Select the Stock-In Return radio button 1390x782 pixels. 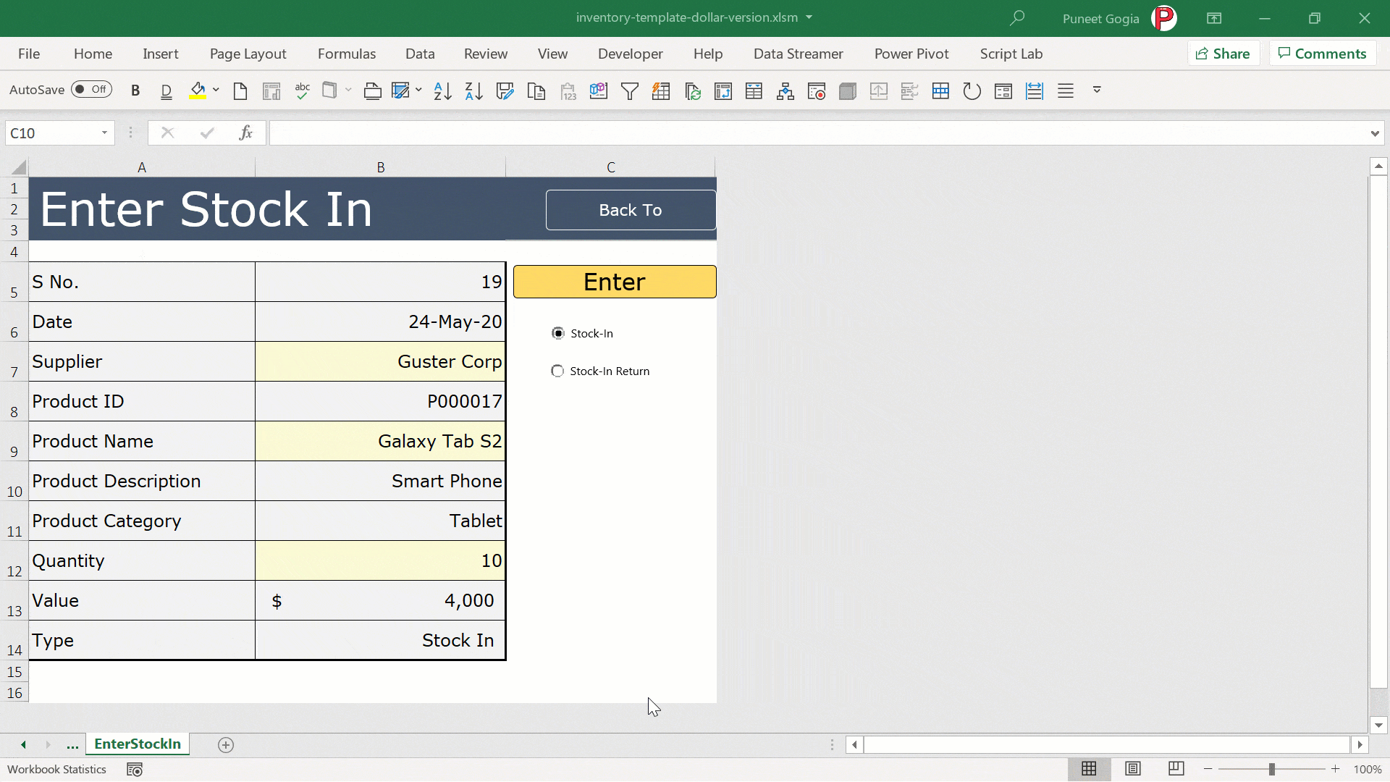[x=557, y=371]
